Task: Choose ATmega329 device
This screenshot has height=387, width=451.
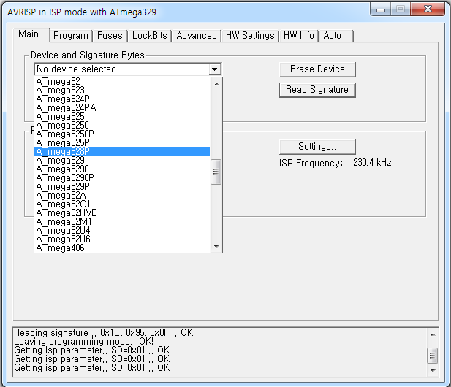Action: pos(122,161)
